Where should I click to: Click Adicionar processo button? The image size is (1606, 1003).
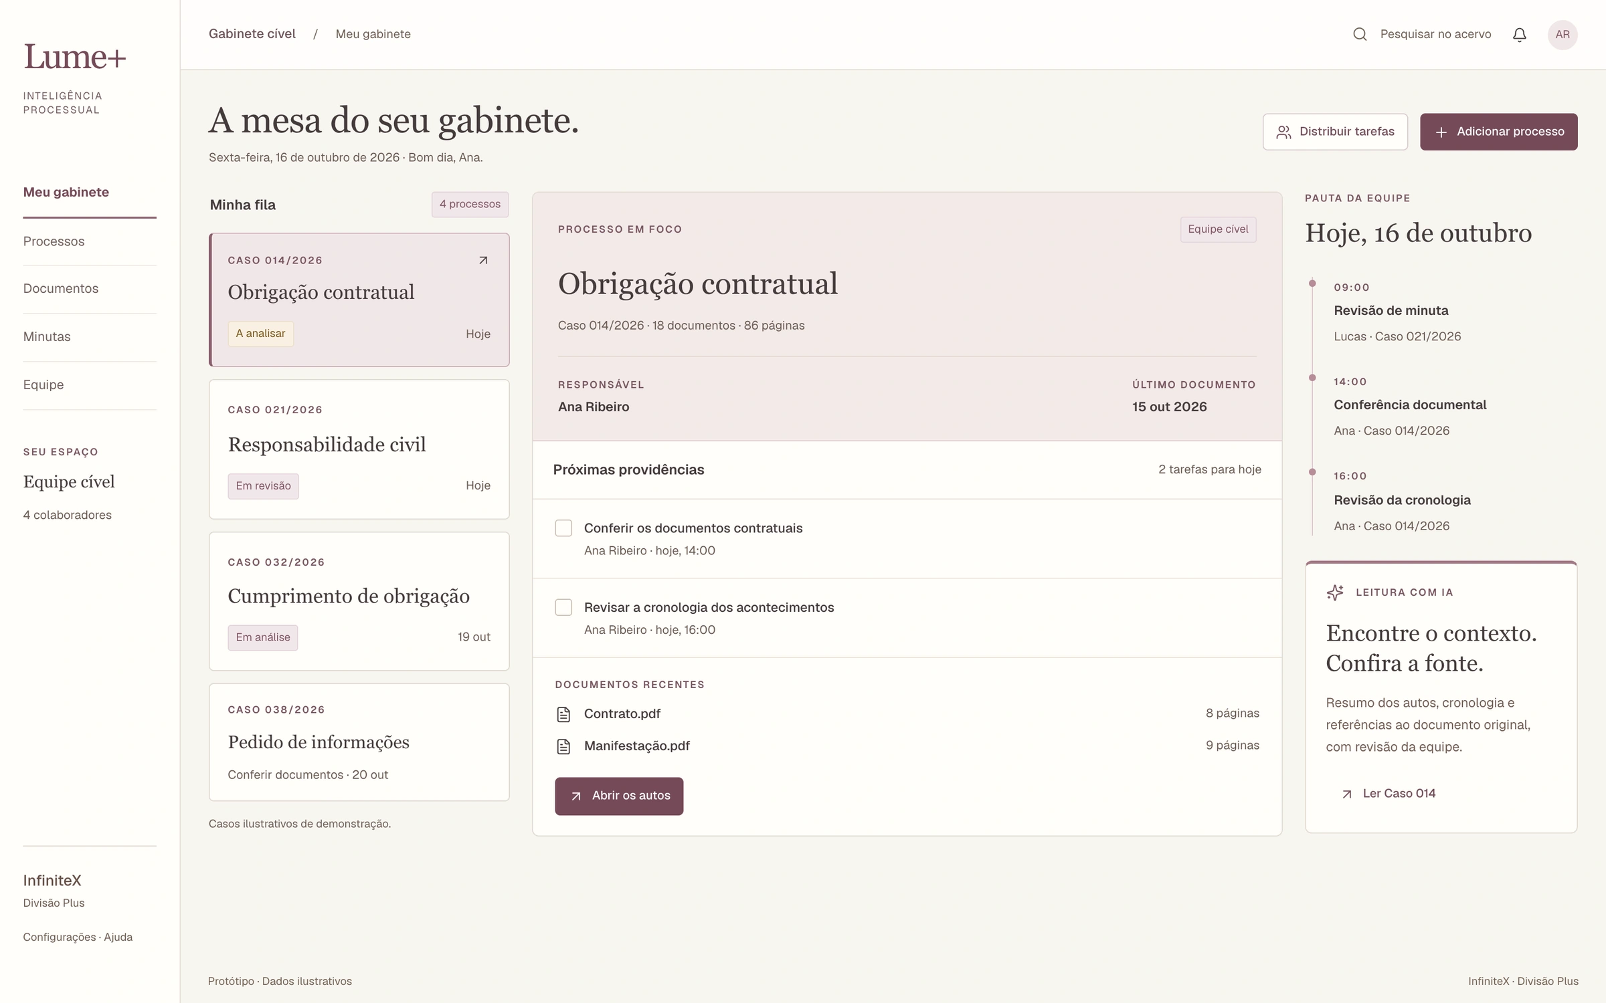pyautogui.click(x=1498, y=132)
